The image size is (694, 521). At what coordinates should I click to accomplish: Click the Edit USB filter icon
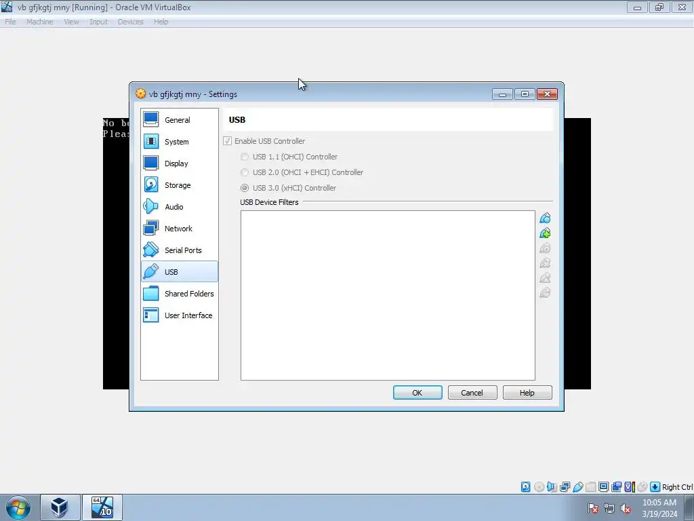(545, 248)
